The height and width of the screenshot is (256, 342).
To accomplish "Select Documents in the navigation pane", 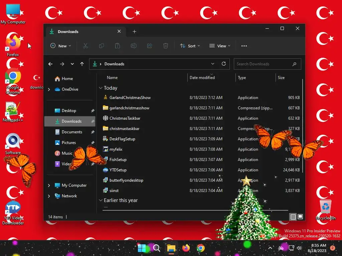I will click(70, 132).
